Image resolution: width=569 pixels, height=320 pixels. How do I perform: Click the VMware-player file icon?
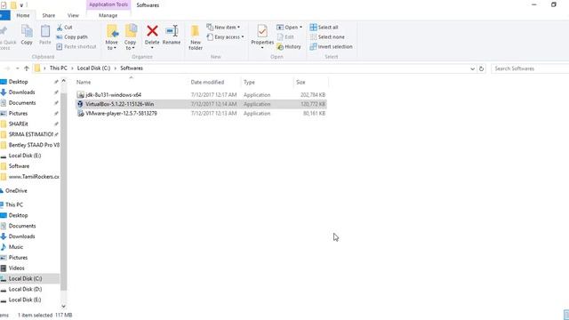click(80, 114)
